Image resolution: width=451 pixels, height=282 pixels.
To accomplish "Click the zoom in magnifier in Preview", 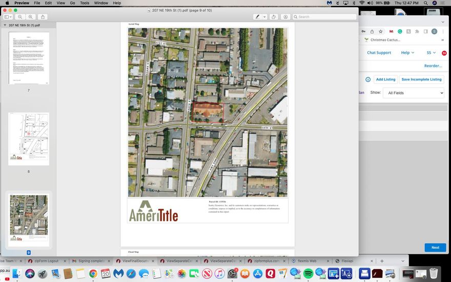I will point(31,17).
